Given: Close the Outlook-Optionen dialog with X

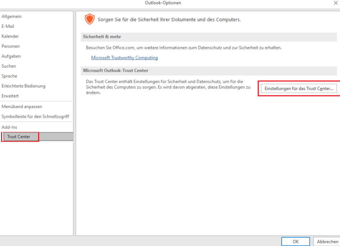Looking at the screenshot, I should pyautogui.click(x=335, y=3).
